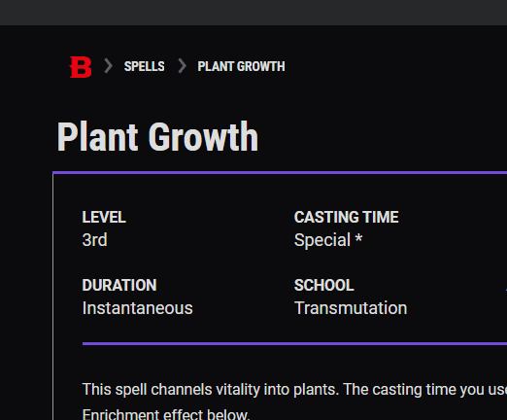This screenshot has width=507, height=420.
Task: Click the purple top border of the spell card
Action: tap(280, 173)
